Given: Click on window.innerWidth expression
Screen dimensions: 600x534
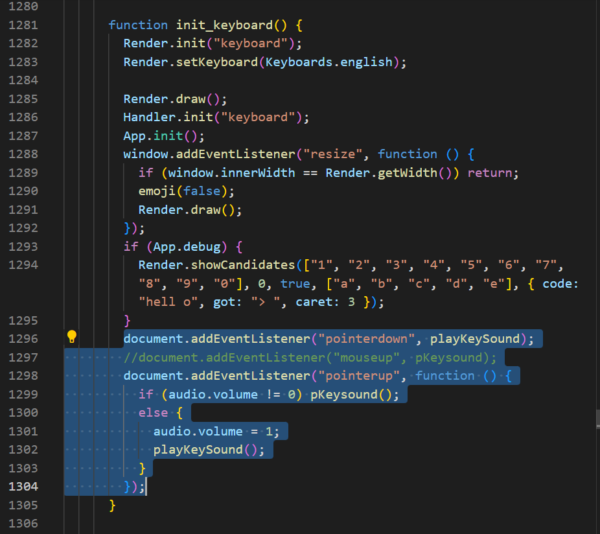Looking at the screenshot, I should coord(231,173).
